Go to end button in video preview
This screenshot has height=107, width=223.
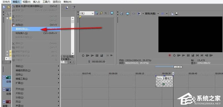tap(202, 55)
